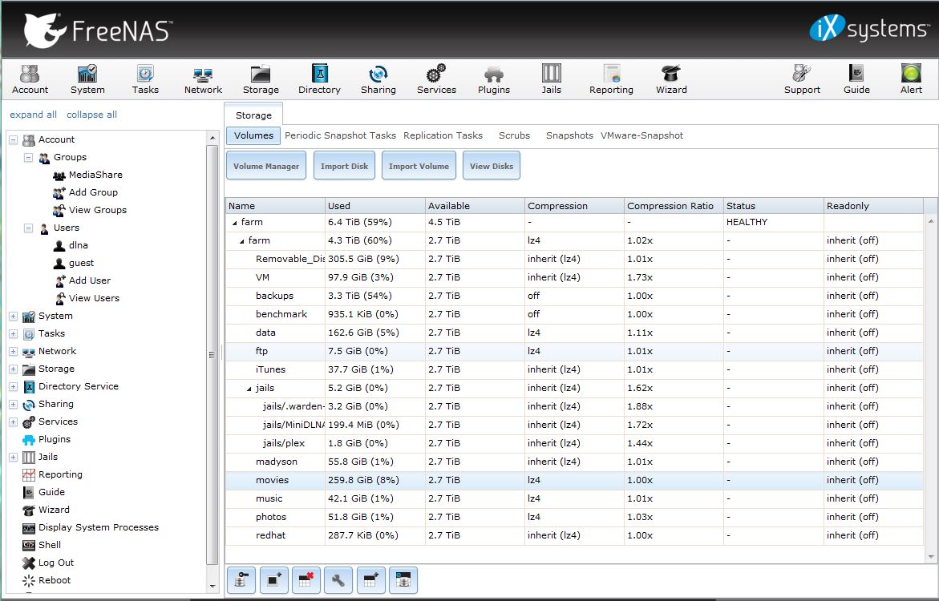Click the View Disks button
Screen dimensions: 939x601
(x=491, y=166)
